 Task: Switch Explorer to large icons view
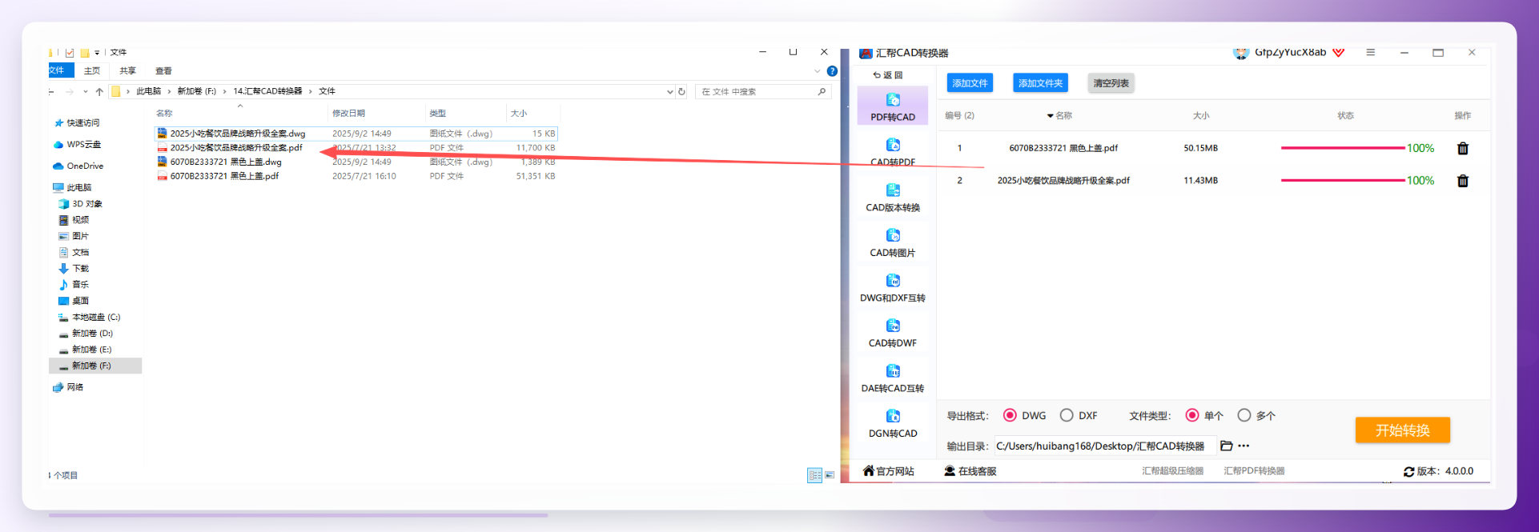pyautogui.click(x=830, y=475)
